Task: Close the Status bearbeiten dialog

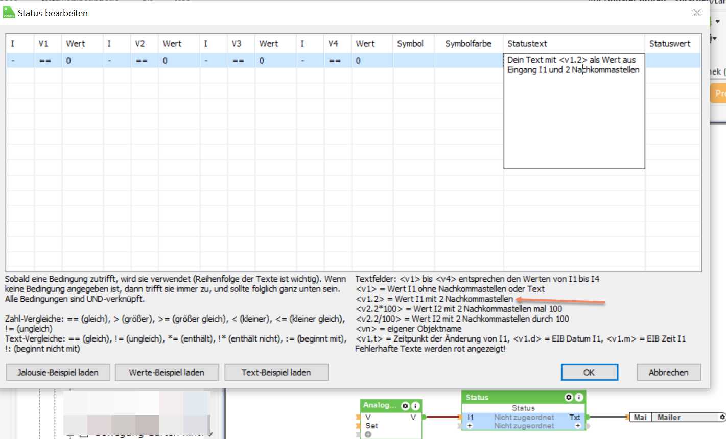Action: tap(697, 13)
